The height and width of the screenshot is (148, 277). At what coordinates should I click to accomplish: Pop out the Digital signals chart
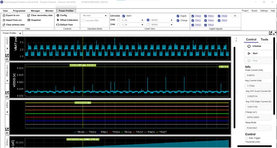(7, 129)
